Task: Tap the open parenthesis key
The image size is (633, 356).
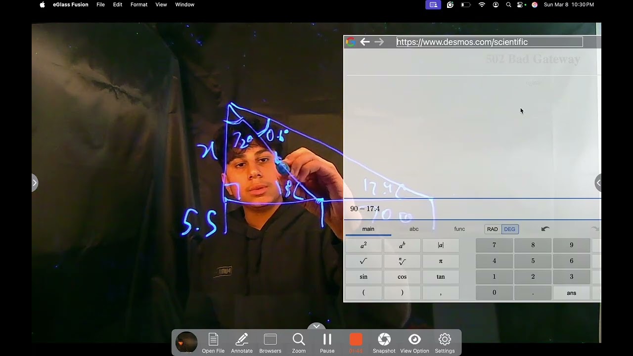Action: pyautogui.click(x=363, y=293)
